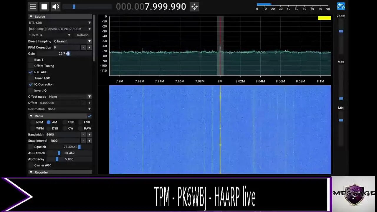
Task: Select USB demodulation mode
Action: tap(65, 122)
